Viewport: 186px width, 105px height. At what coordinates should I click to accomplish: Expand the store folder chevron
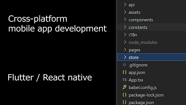[x=125, y=57]
